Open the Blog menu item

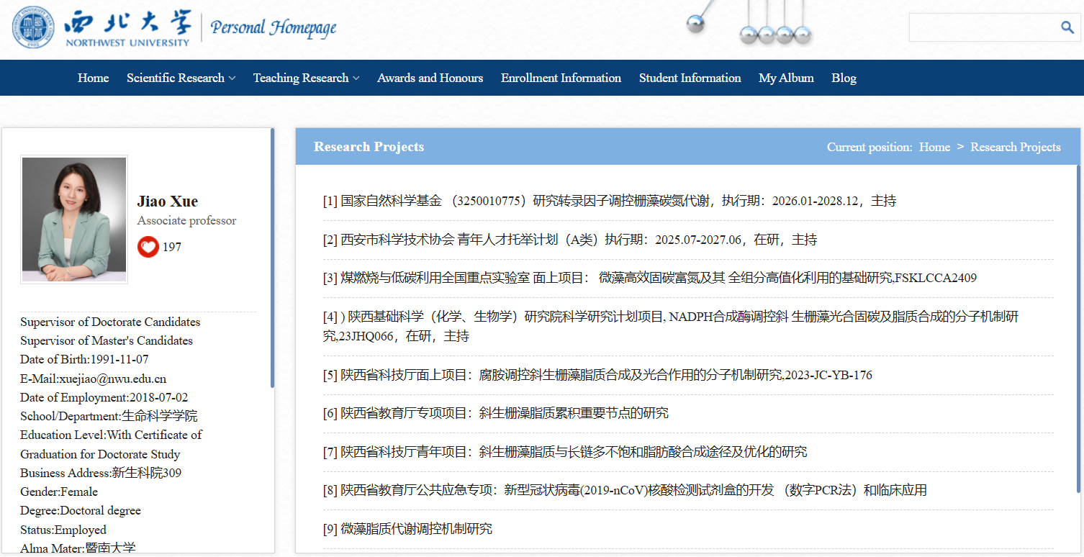click(844, 78)
